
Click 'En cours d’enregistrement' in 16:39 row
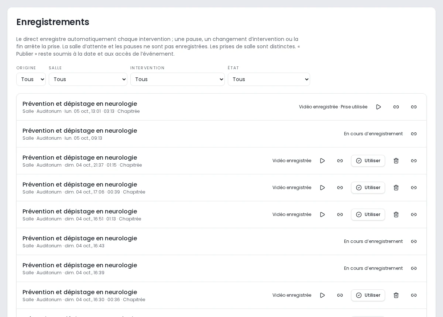(373, 268)
